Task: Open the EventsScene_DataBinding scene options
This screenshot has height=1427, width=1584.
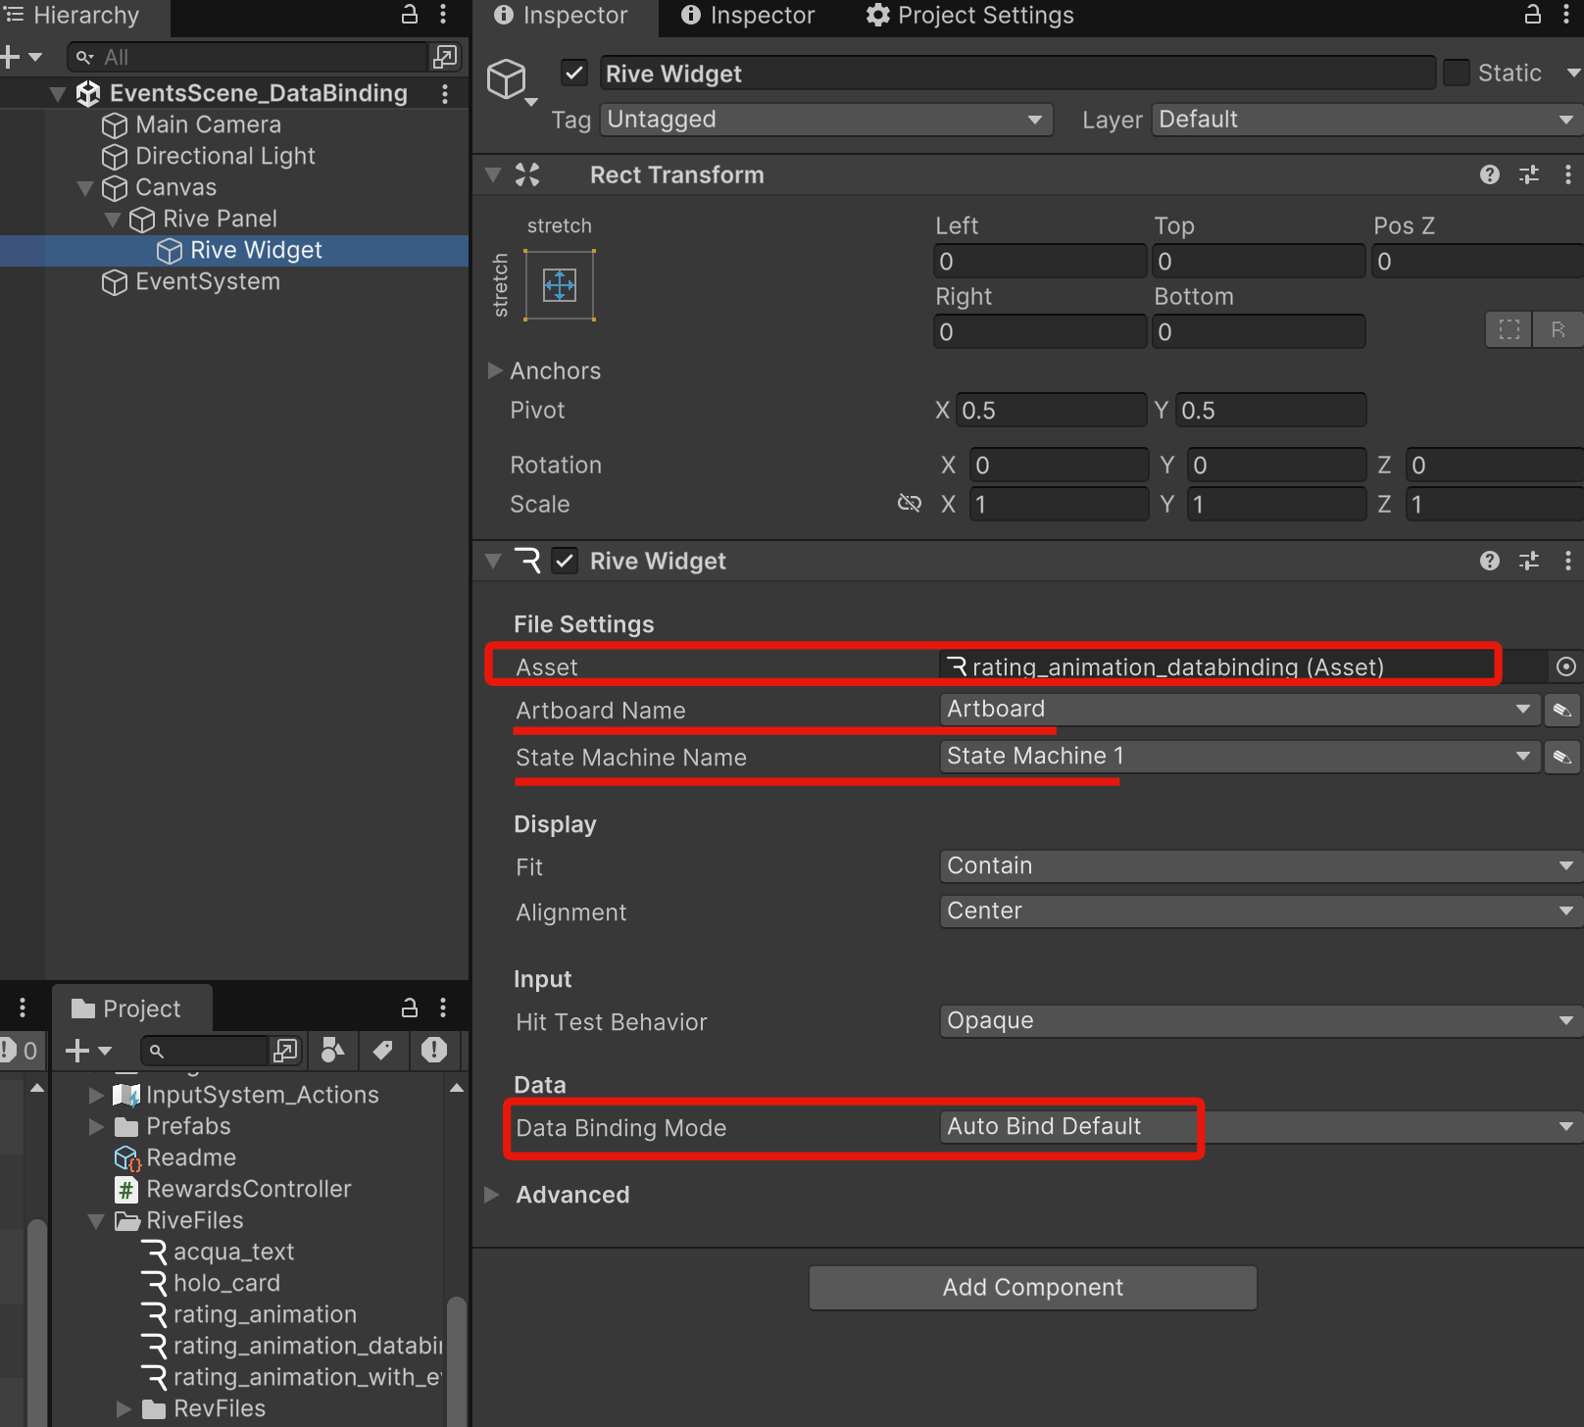Action: (x=445, y=93)
